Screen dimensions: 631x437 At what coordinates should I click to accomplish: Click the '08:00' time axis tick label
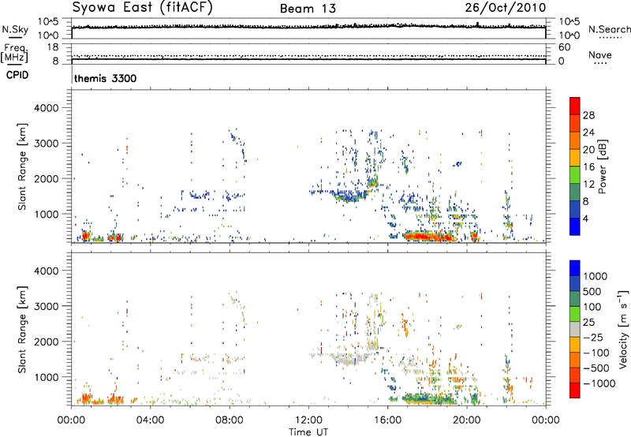[x=230, y=420]
